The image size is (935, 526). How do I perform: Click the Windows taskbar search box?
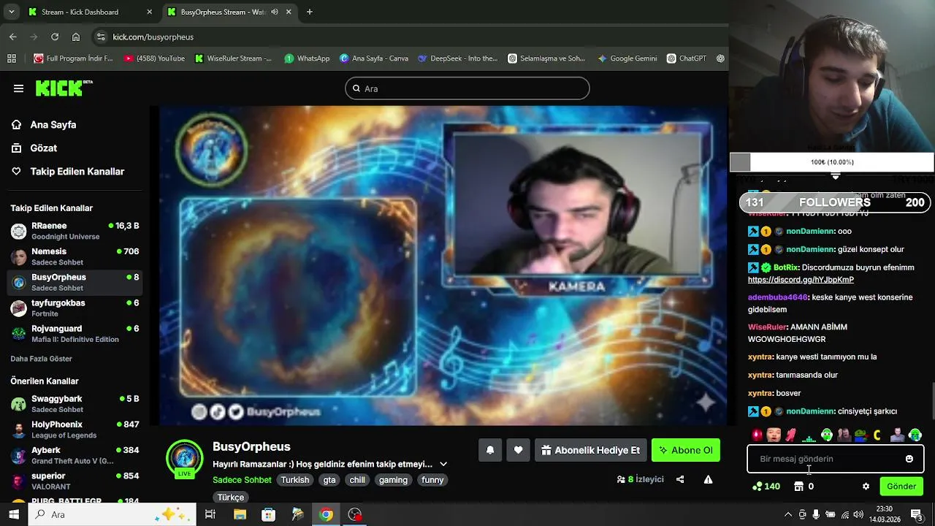[112, 514]
